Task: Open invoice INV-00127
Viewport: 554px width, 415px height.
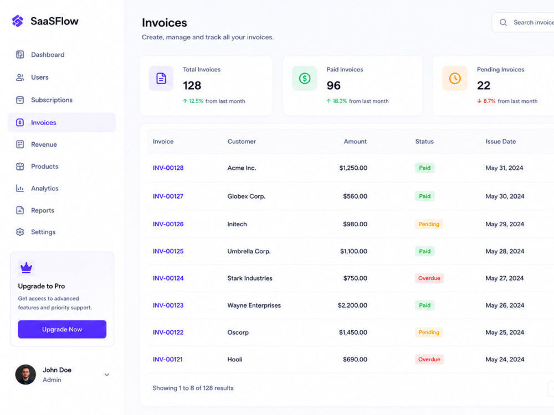Action: (168, 196)
